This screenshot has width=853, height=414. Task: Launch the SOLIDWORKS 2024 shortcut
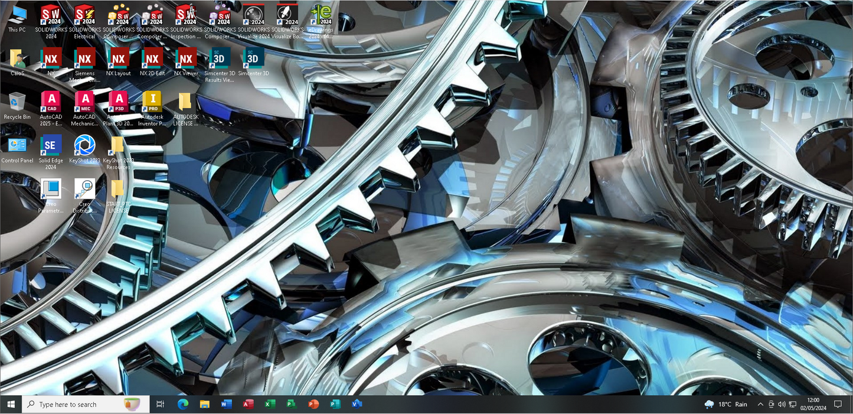(x=51, y=21)
